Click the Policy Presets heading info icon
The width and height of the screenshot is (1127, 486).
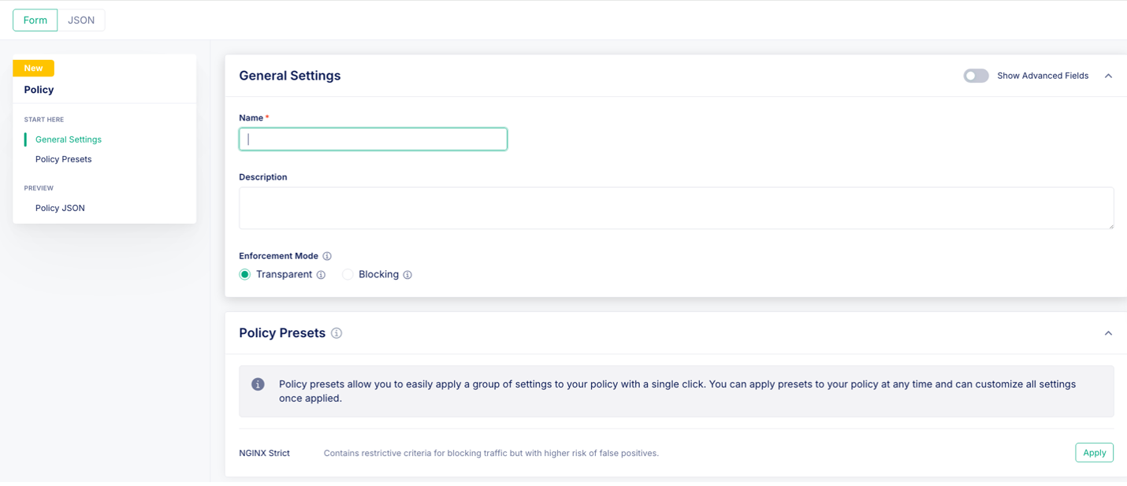click(x=337, y=333)
